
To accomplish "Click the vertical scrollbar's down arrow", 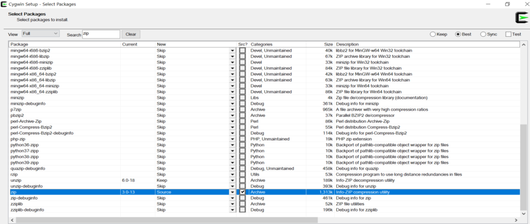I will click(524, 214).
